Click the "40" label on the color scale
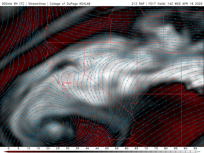Image resolution: width=204 pixels, height=153 pixels. click(87, 148)
